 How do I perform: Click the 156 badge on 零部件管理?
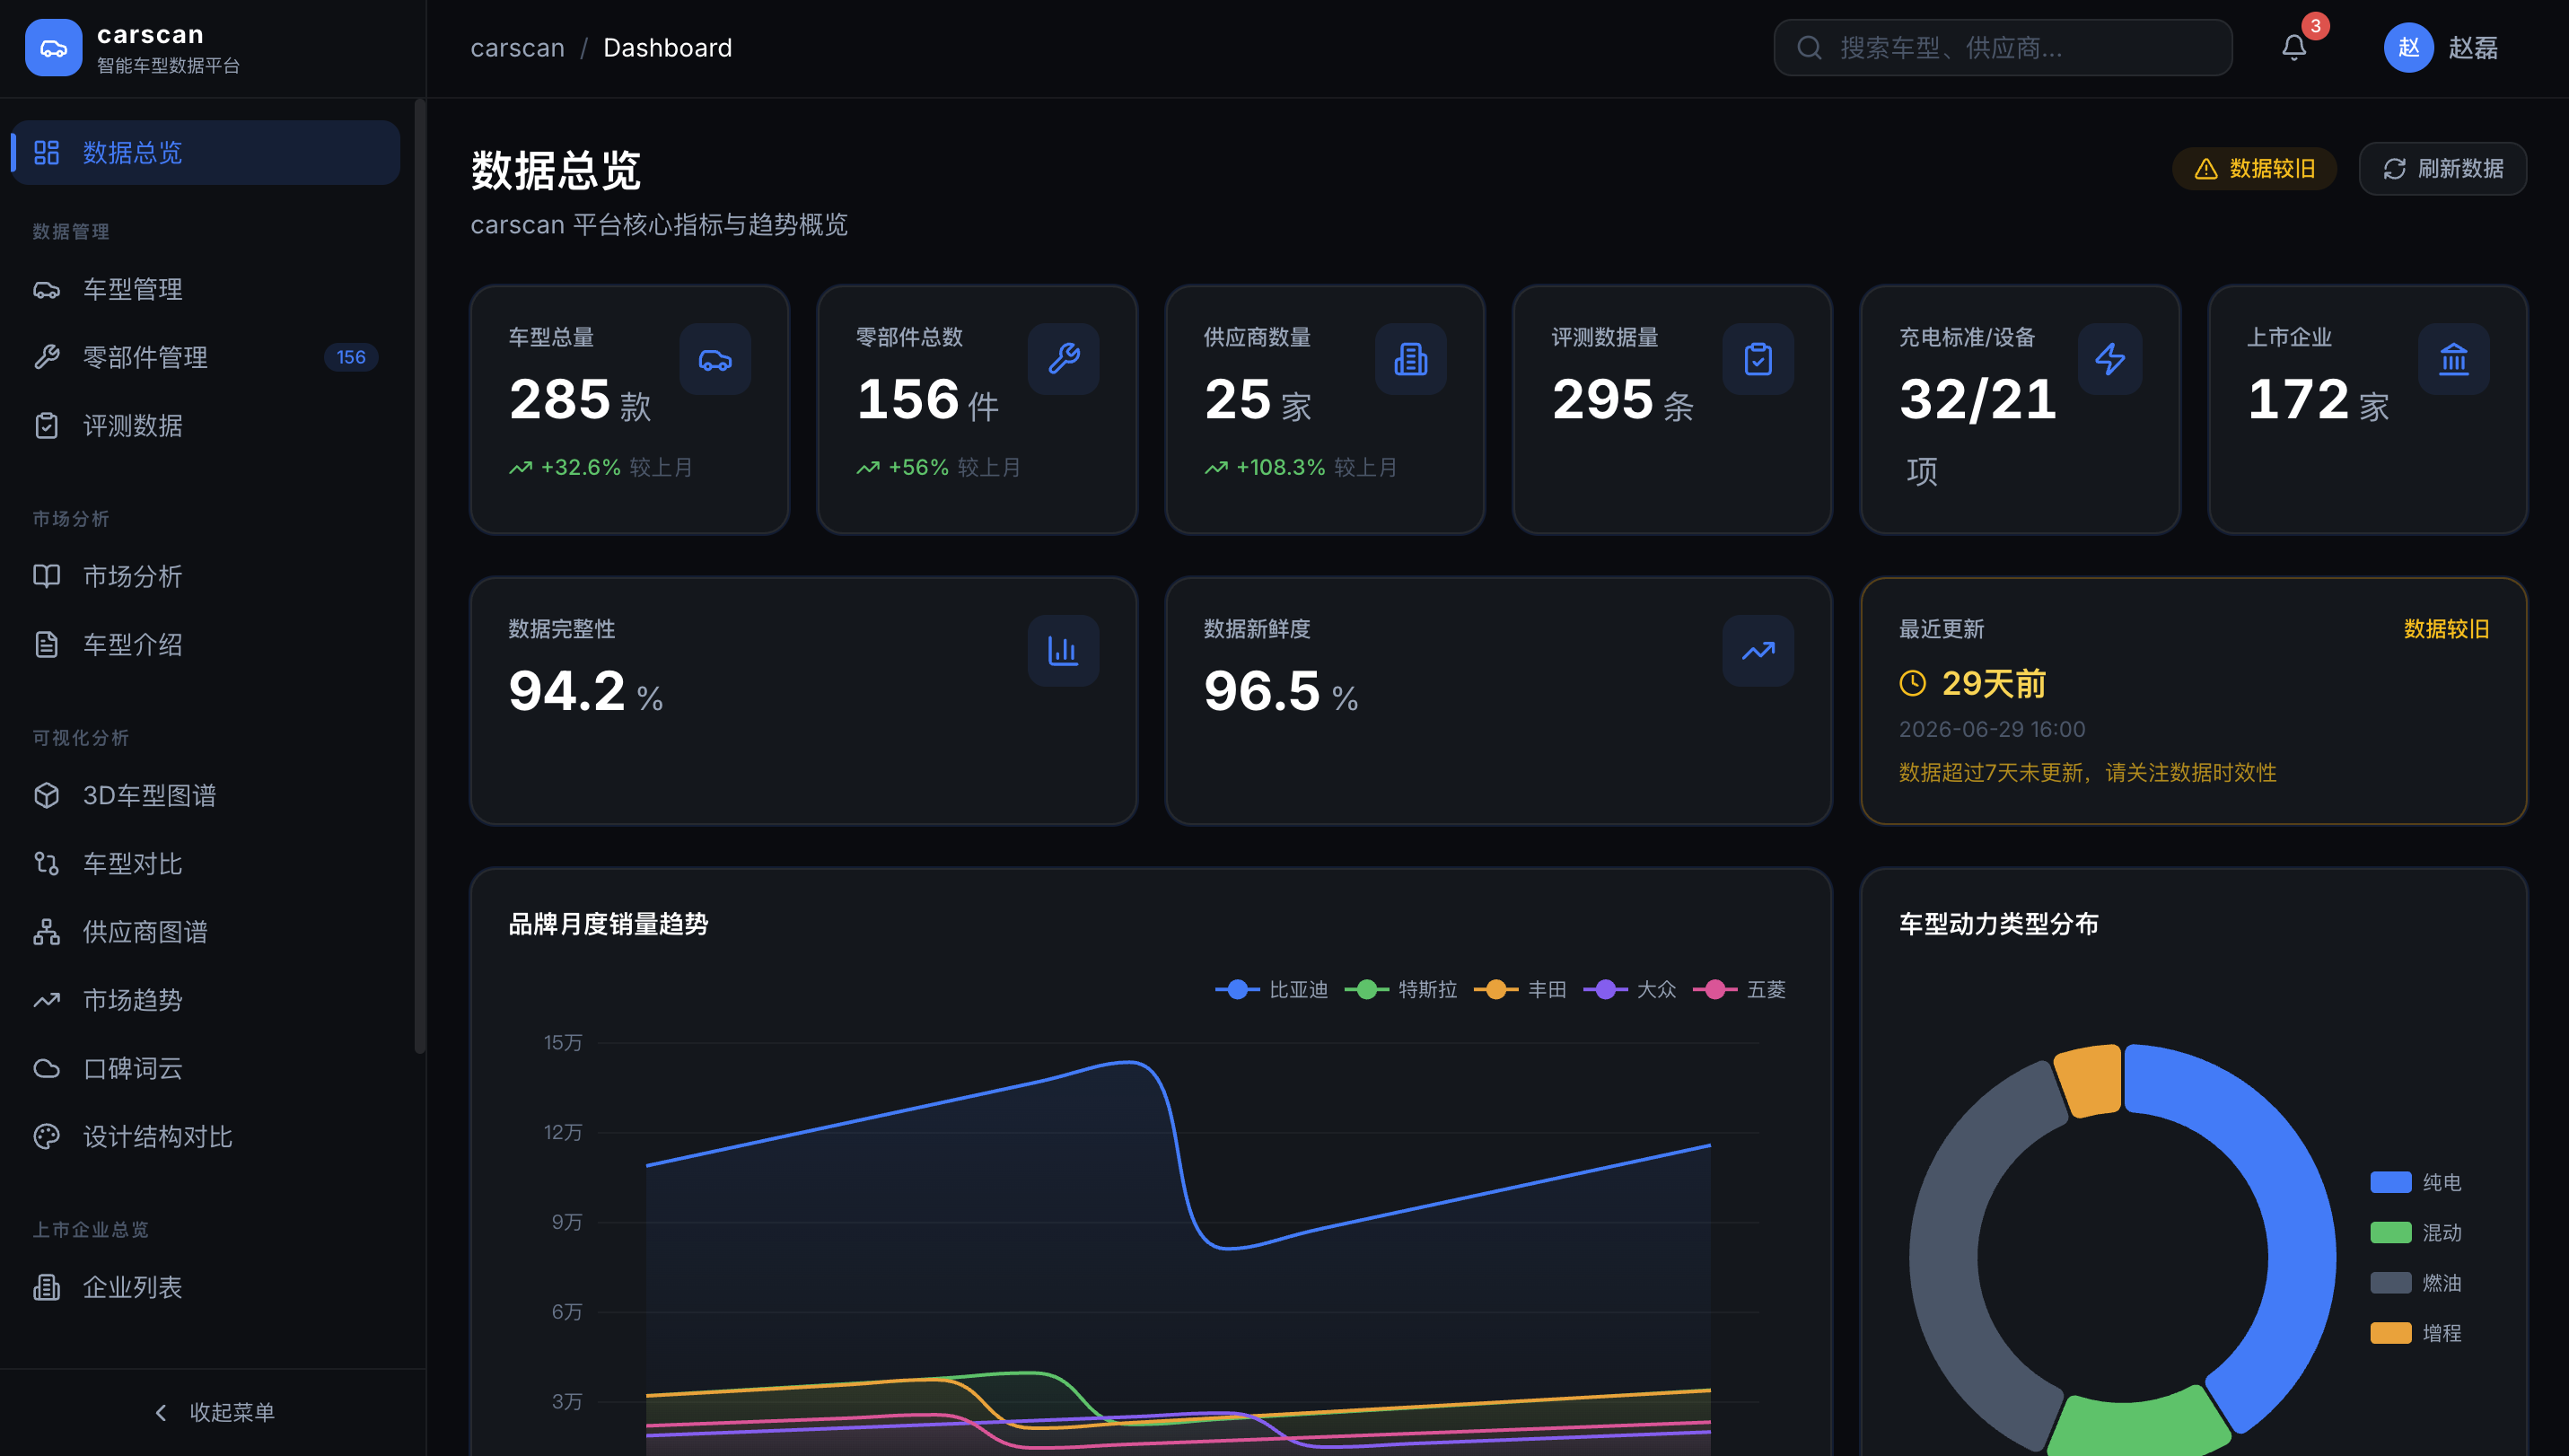[350, 357]
